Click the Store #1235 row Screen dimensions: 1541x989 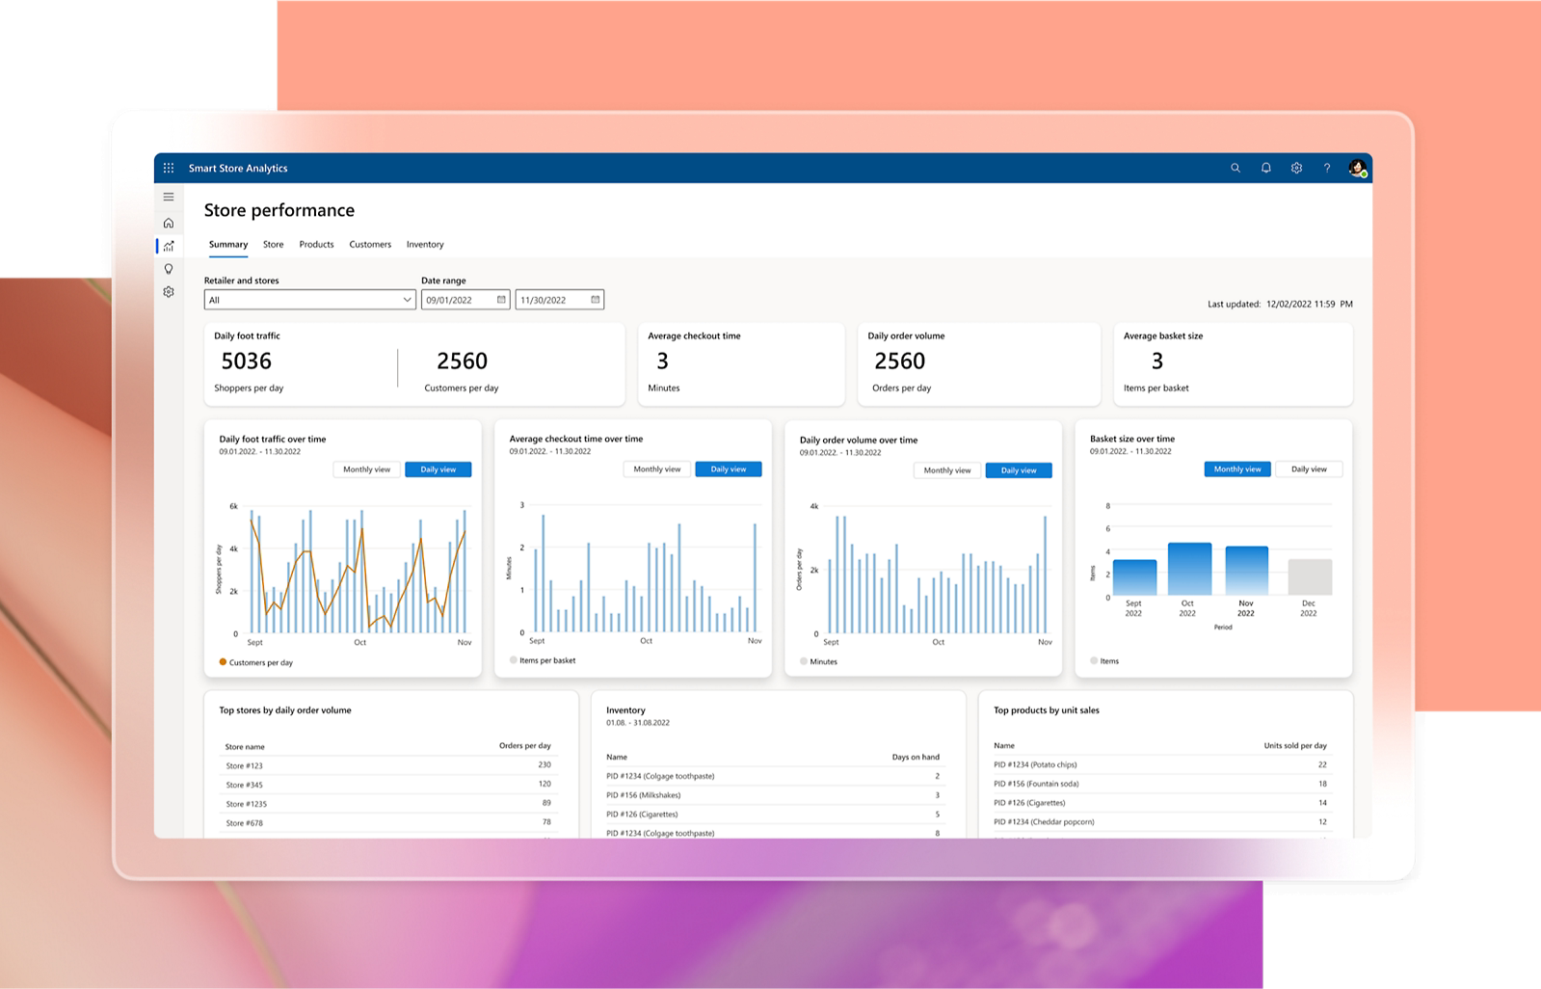pos(388,804)
